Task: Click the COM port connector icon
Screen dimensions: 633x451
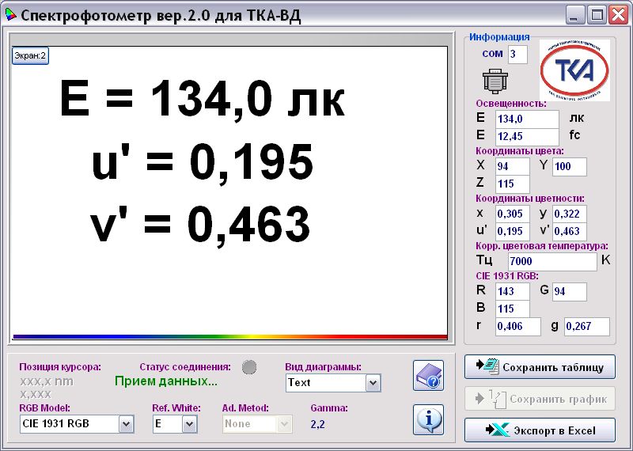Action: point(495,81)
